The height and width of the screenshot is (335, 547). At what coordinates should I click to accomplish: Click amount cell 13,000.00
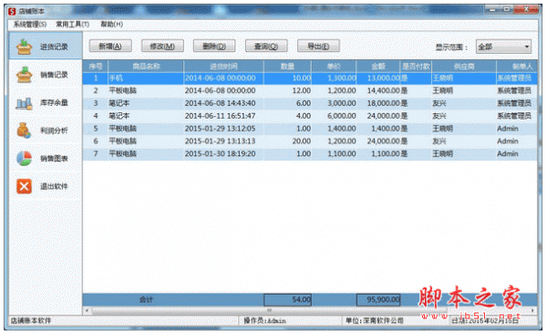[383, 78]
